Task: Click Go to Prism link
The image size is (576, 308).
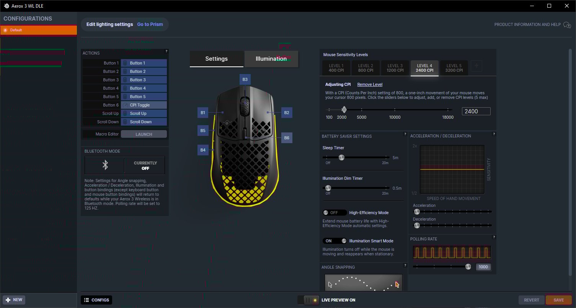Action: [x=150, y=24]
